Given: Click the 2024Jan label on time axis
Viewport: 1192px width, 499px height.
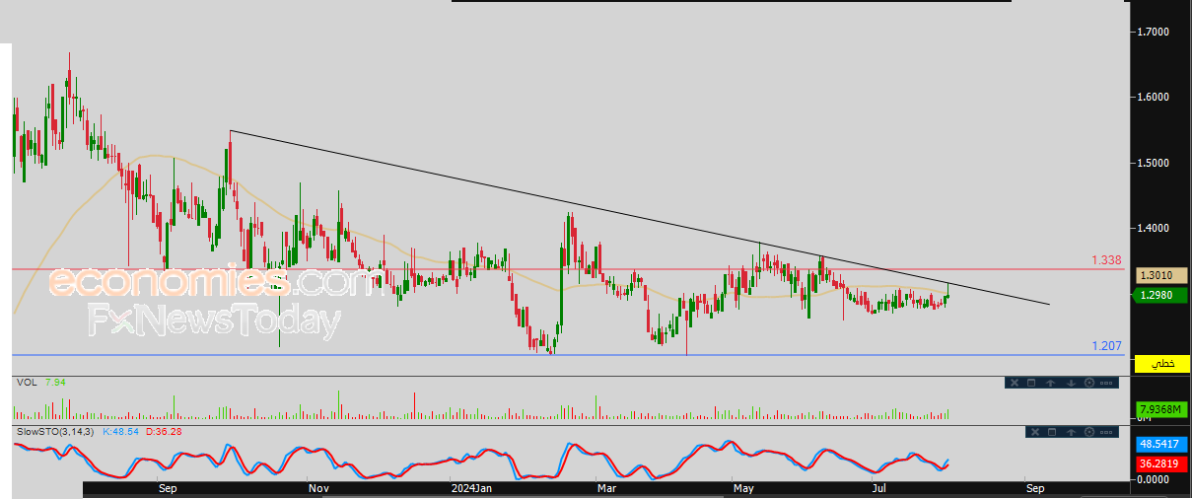Looking at the screenshot, I should [469, 488].
